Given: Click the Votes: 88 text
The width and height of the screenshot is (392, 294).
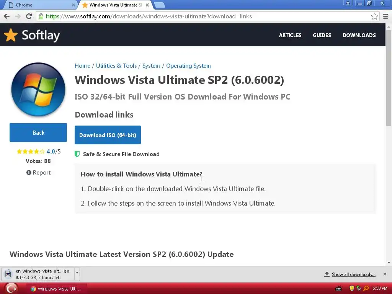Looking at the screenshot, I should (38, 161).
